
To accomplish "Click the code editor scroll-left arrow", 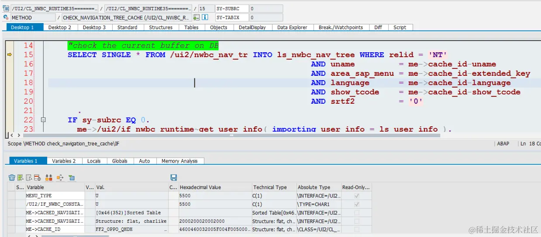I will point(12,135).
